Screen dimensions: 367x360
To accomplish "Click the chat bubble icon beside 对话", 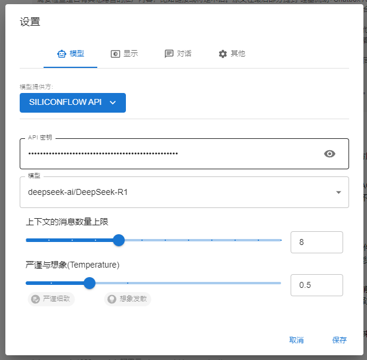I will (169, 54).
